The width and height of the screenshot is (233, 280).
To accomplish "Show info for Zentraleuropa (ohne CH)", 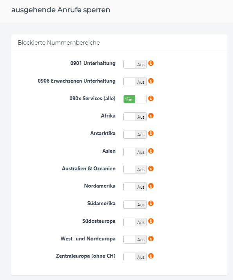I will point(151,256).
